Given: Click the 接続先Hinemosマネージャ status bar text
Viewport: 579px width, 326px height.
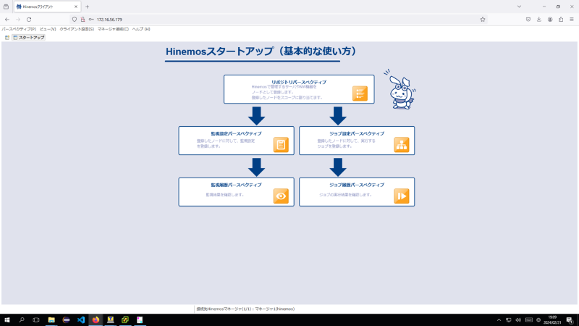Looking at the screenshot, I should (245, 309).
